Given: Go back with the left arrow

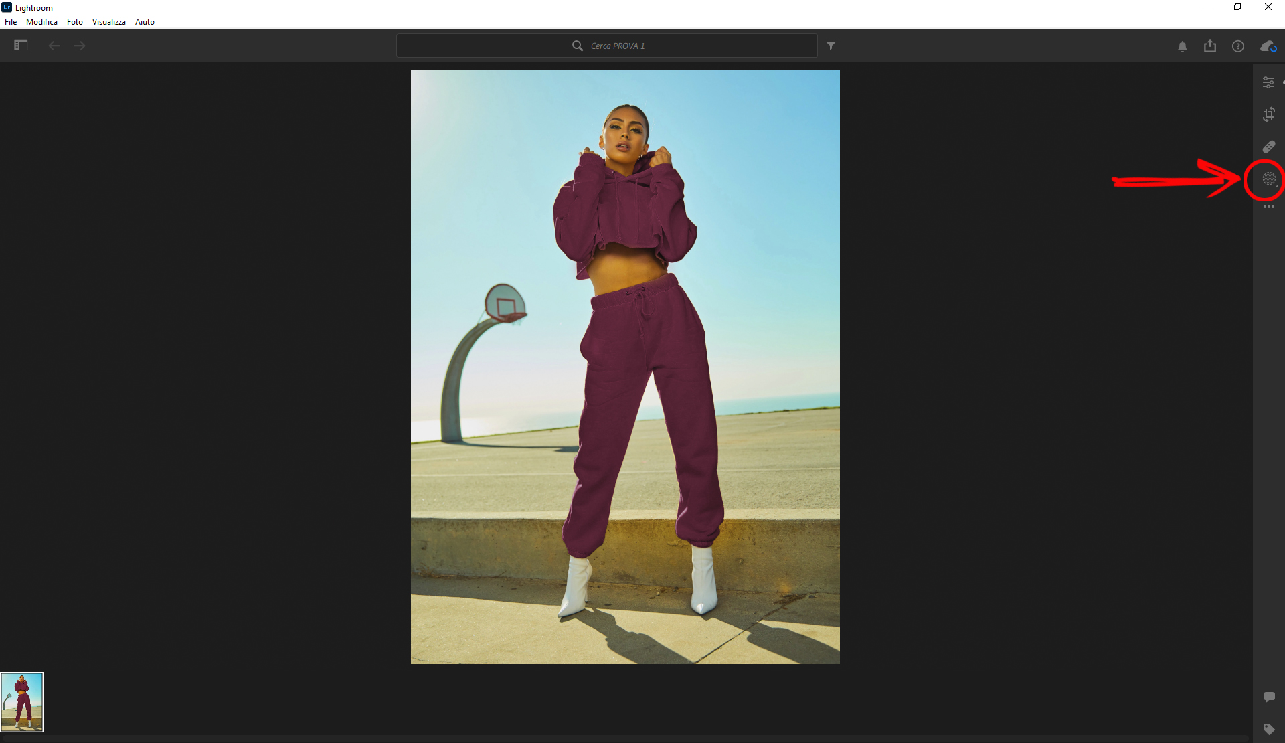Looking at the screenshot, I should pyautogui.click(x=54, y=46).
